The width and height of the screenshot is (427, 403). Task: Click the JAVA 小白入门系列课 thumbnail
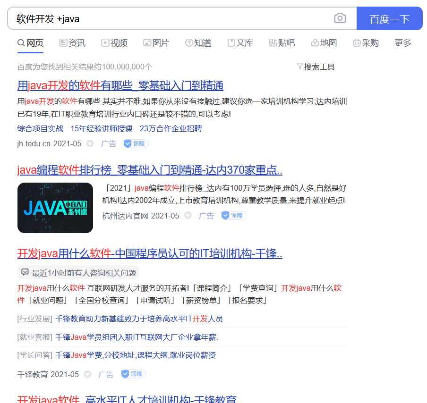point(55,208)
